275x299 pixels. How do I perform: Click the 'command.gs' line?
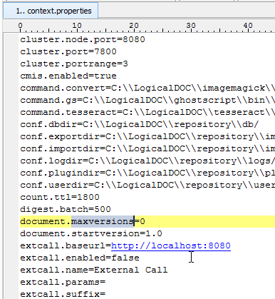coord(147,100)
